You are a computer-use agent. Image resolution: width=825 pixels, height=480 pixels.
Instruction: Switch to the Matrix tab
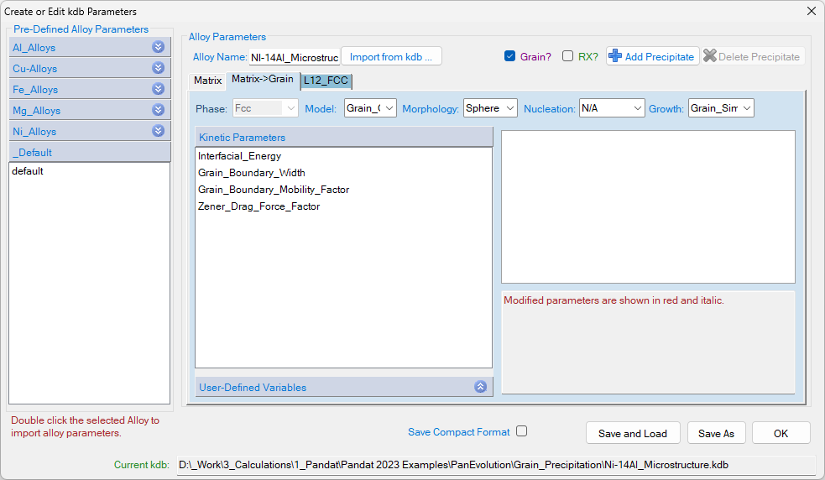pos(207,81)
